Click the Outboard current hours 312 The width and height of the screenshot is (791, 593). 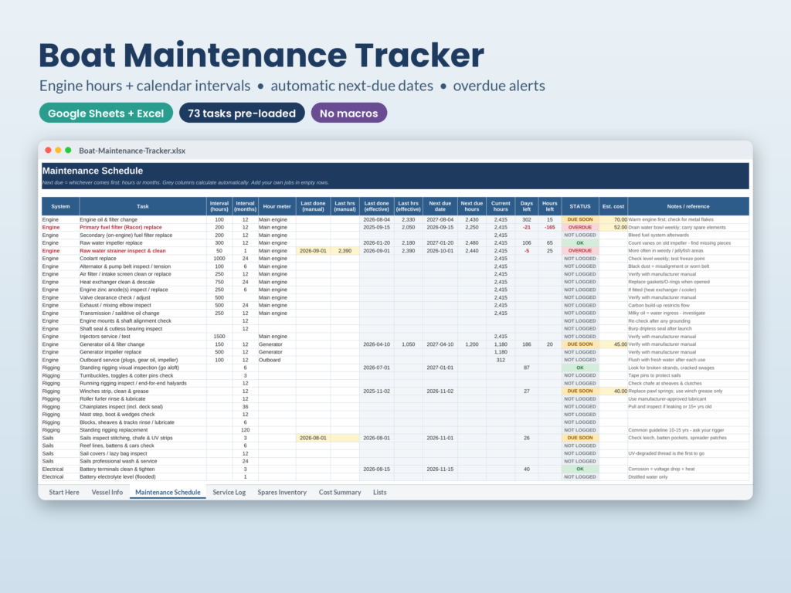pyautogui.click(x=501, y=360)
